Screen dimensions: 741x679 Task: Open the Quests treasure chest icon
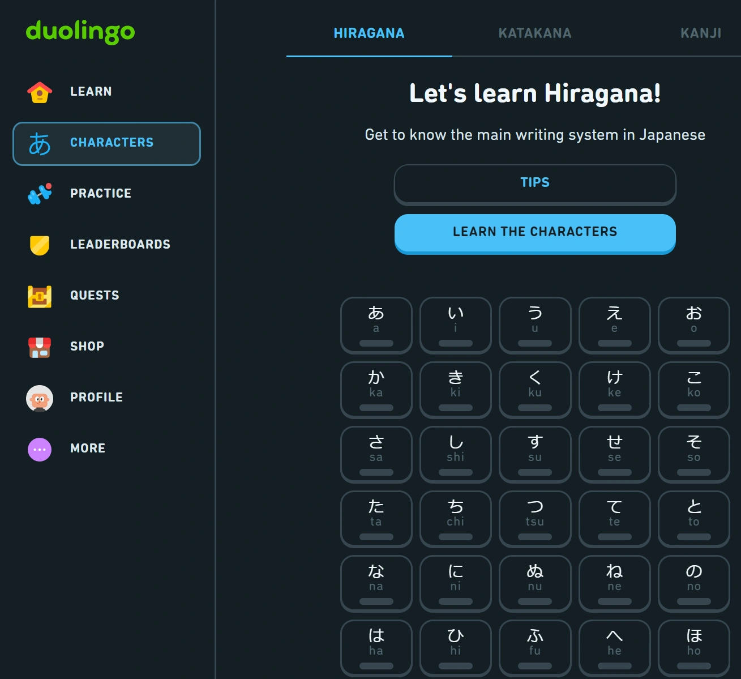coord(40,296)
